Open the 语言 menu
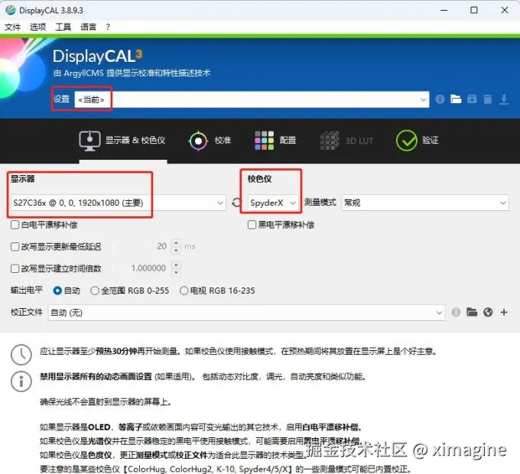Image resolution: width=520 pixels, height=474 pixels. (88, 27)
